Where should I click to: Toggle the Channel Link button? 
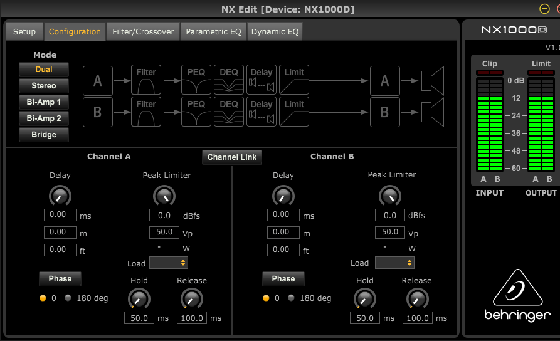click(232, 157)
